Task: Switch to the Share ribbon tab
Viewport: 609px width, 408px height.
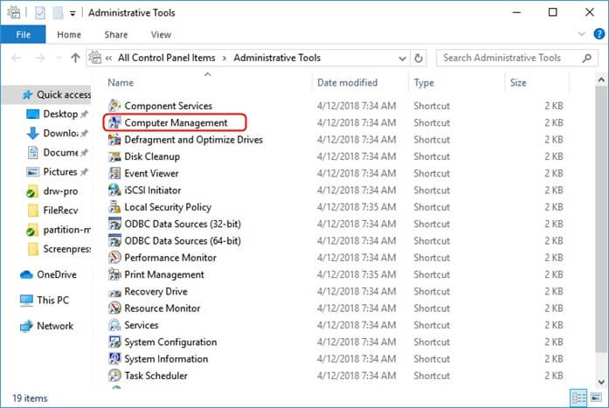Action: [116, 35]
